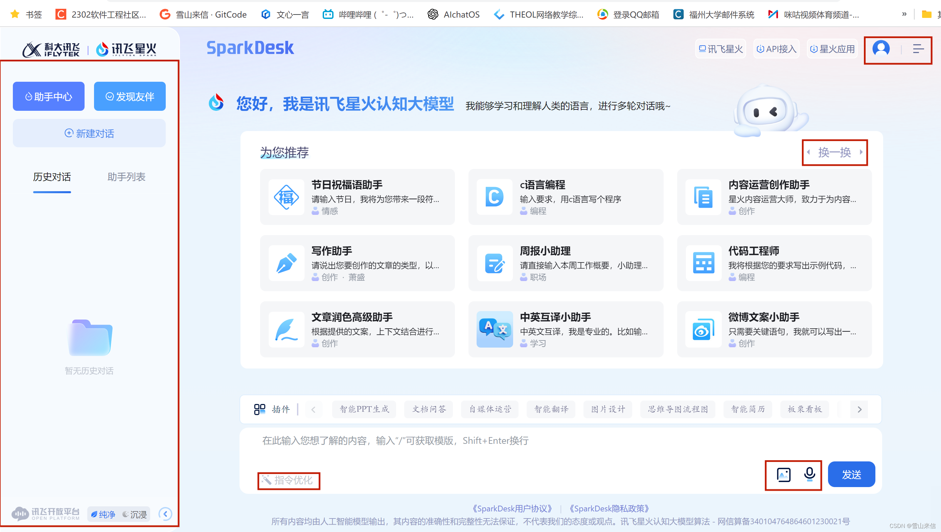
Task: Move the plugin list back with left chevron
Action: [313, 409]
